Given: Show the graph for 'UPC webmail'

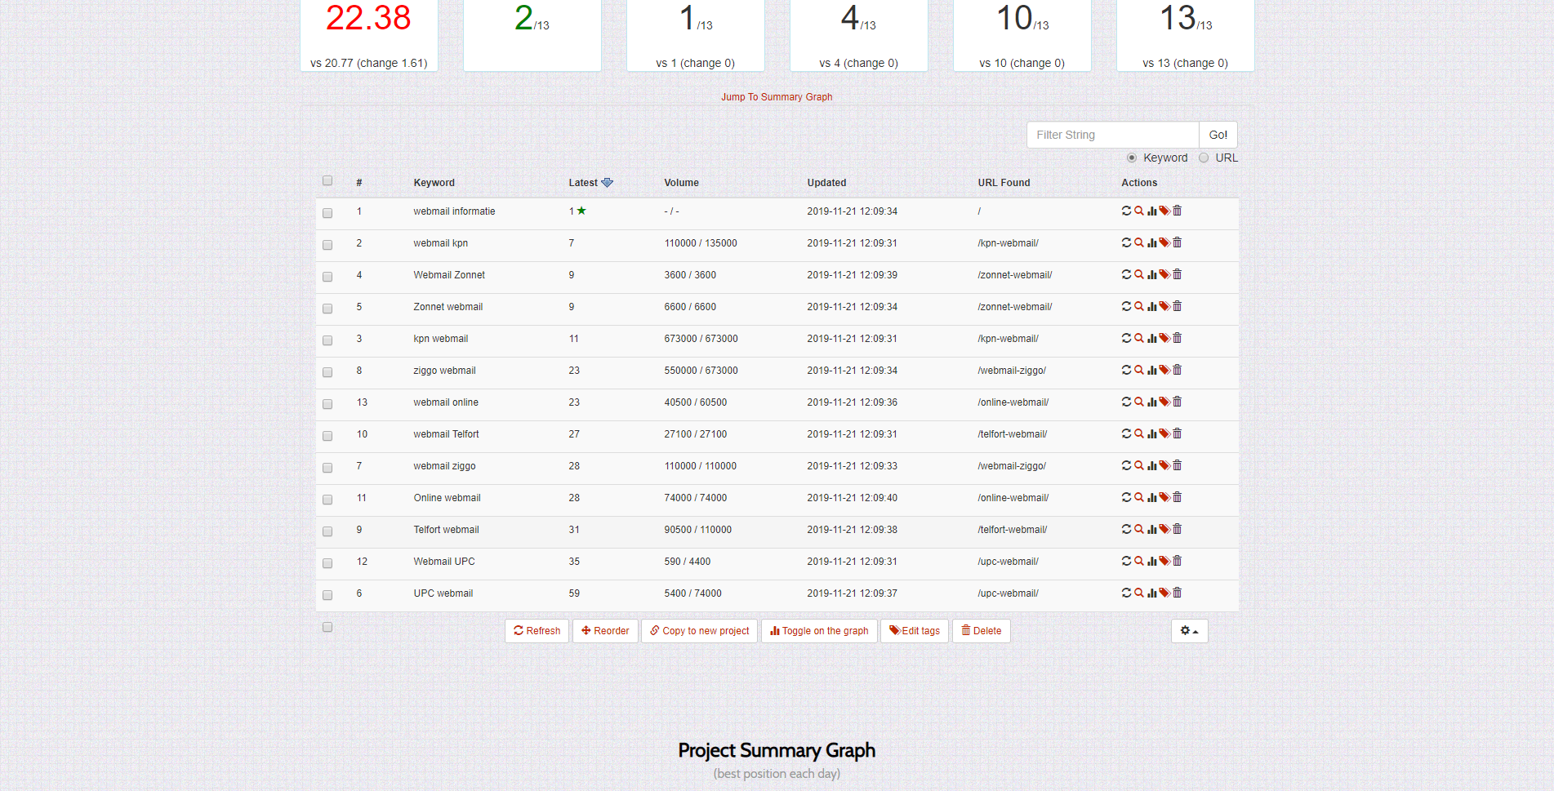Looking at the screenshot, I should tap(1151, 593).
